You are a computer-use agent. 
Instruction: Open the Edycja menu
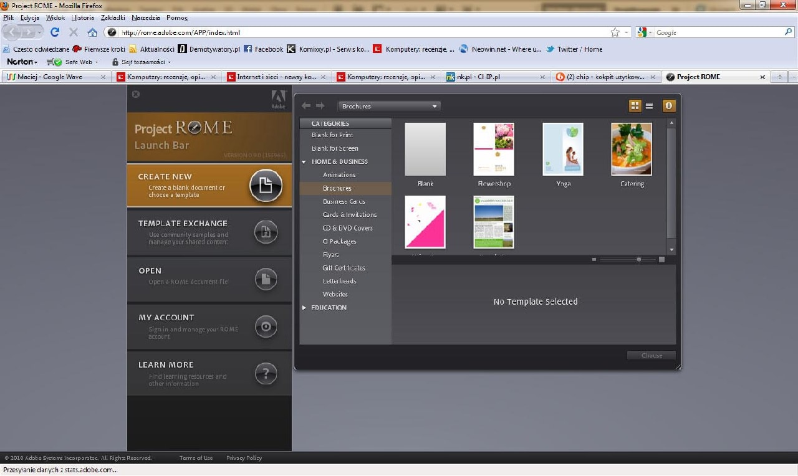[x=30, y=17]
